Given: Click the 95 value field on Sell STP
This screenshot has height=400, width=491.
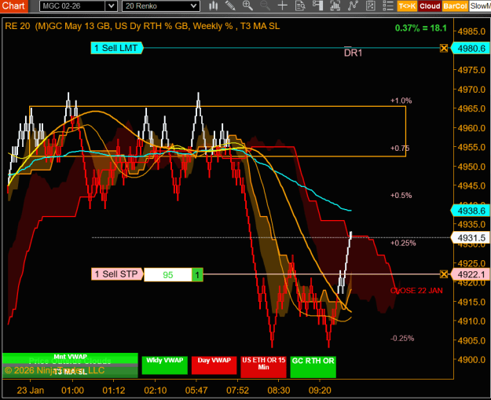Looking at the screenshot, I should [168, 275].
